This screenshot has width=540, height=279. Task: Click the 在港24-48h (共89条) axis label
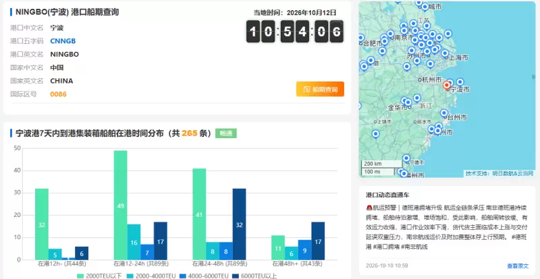click(219, 264)
